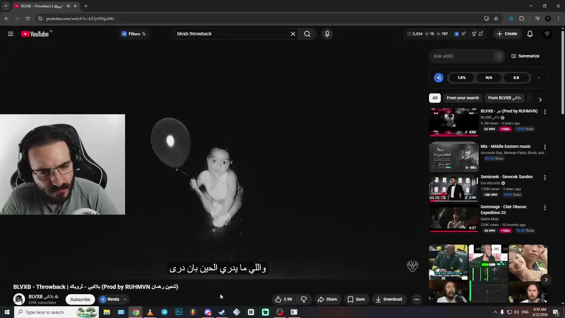Open Photoshop from the taskbar
The image size is (565, 318).
point(179,312)
